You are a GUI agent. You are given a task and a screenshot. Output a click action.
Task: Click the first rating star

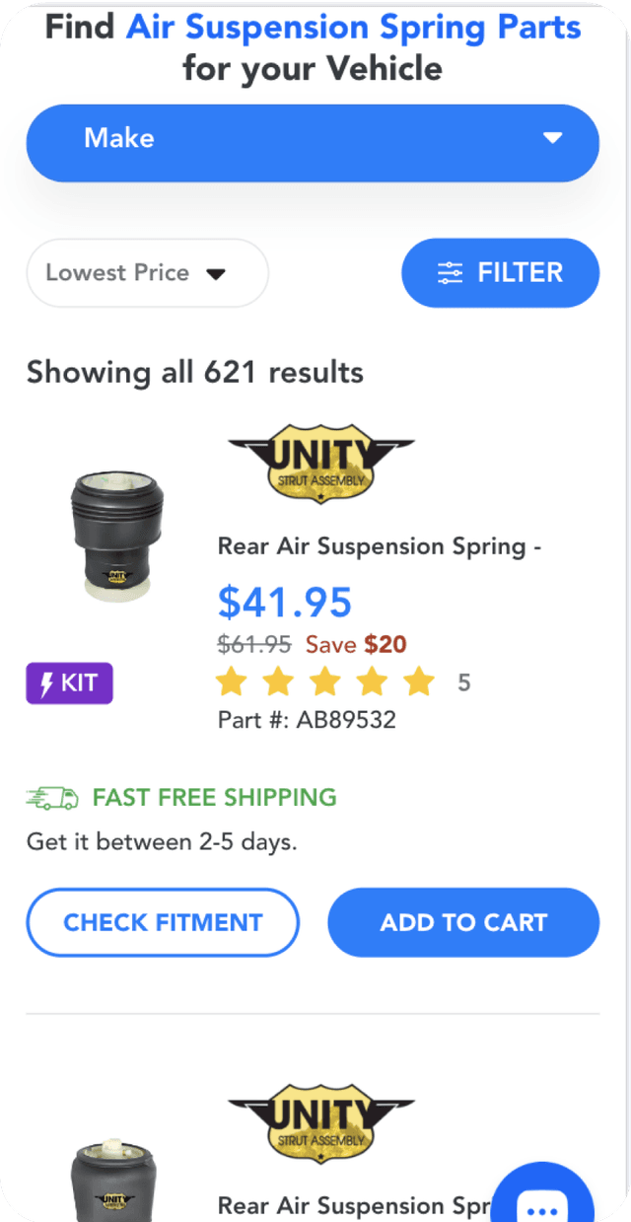pos(231,681)
